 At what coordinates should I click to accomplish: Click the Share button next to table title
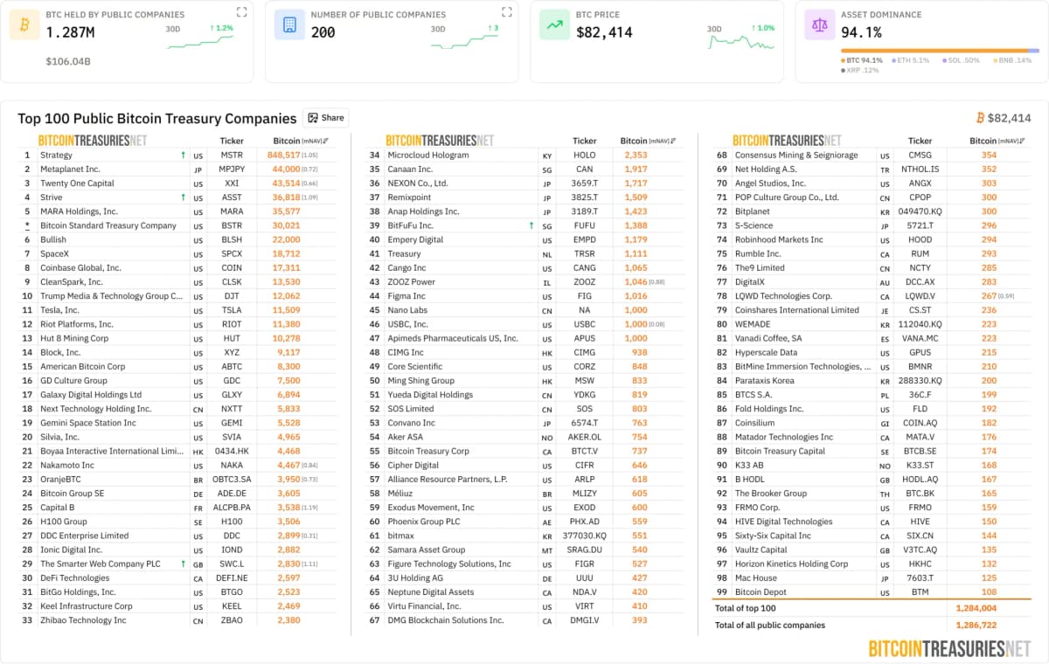326,118
